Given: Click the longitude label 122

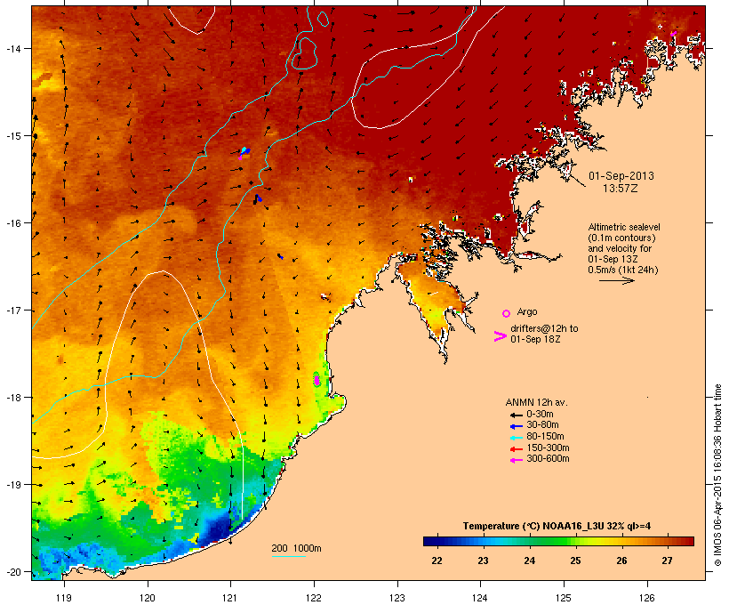Looking at the screenshot, I should pos(314,598).
